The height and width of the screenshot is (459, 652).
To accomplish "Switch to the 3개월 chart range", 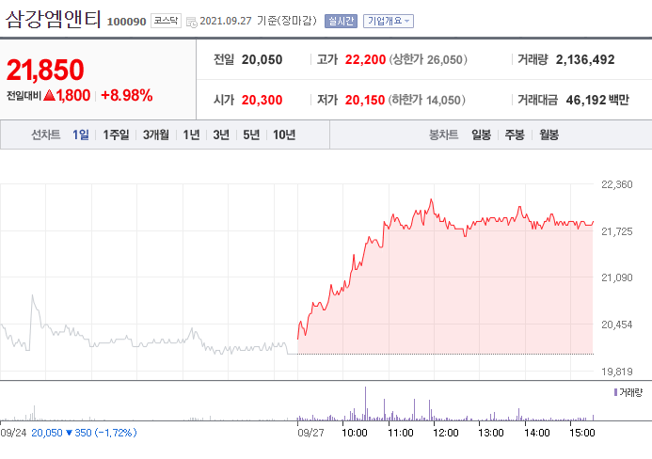I will [x=156, y=135].
